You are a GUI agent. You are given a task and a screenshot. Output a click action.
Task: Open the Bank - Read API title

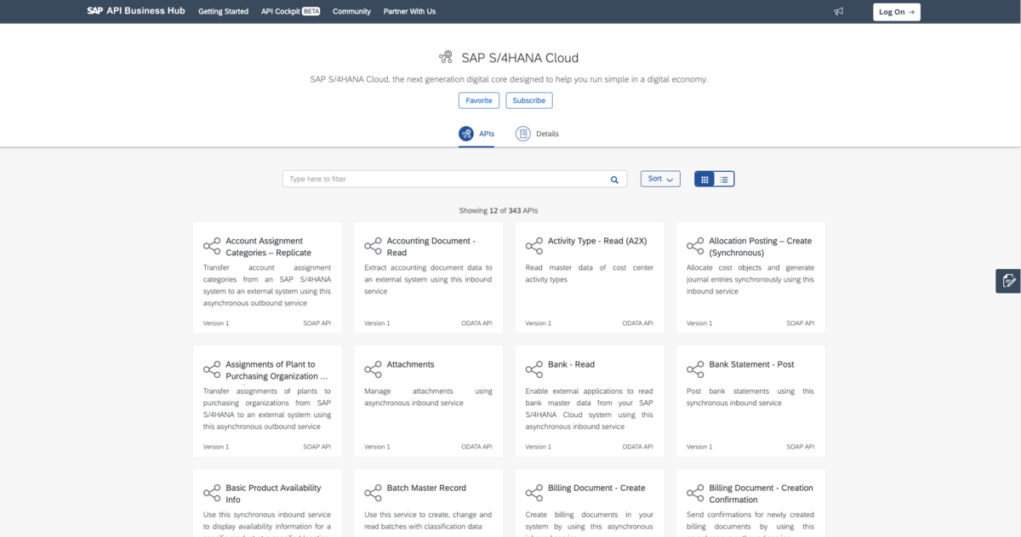click(x=571, y=364)
